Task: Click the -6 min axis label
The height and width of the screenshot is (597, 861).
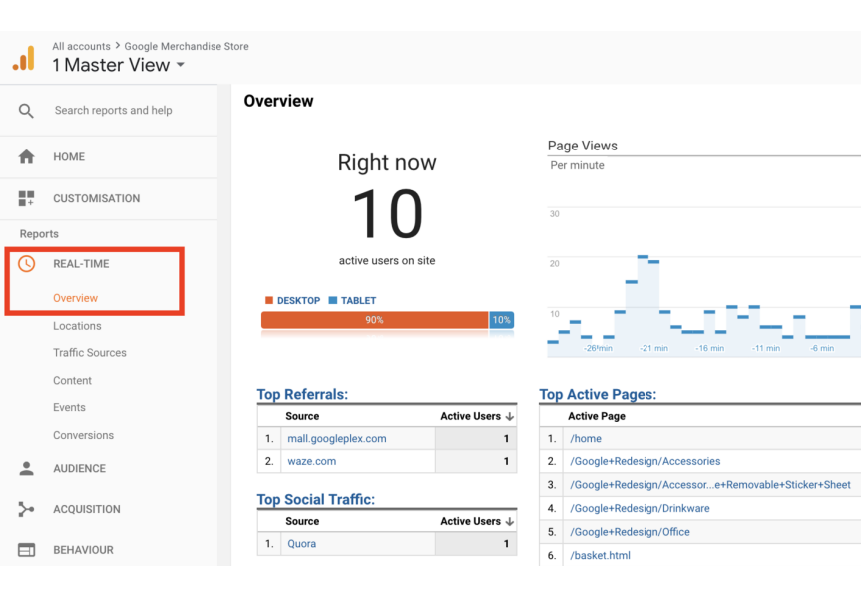Action: [x=822, y=349]
